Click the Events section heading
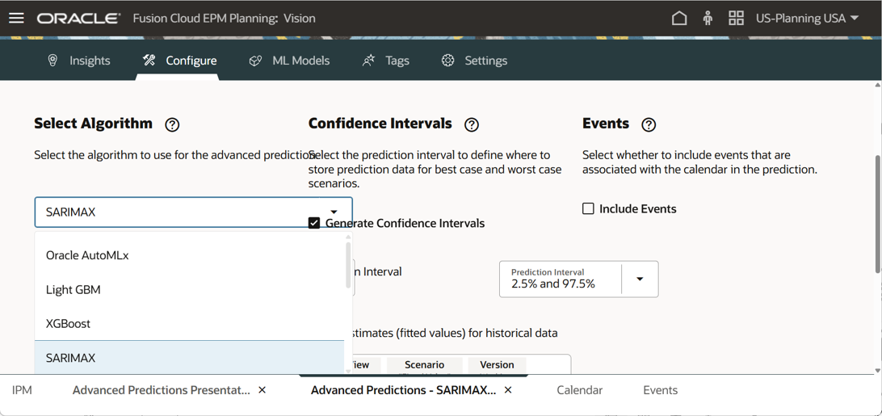Screen dimensions: 882x416 606,124
